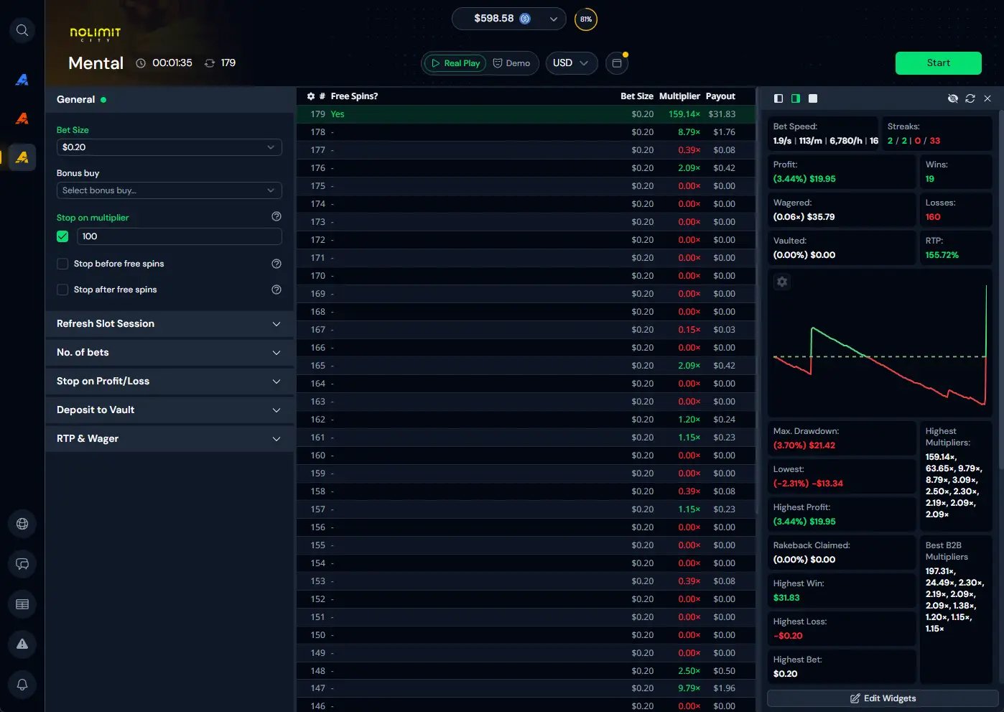Open the bets table settings gear icon
Viewport: 1004px width, 712px height.
pos(310,96)
